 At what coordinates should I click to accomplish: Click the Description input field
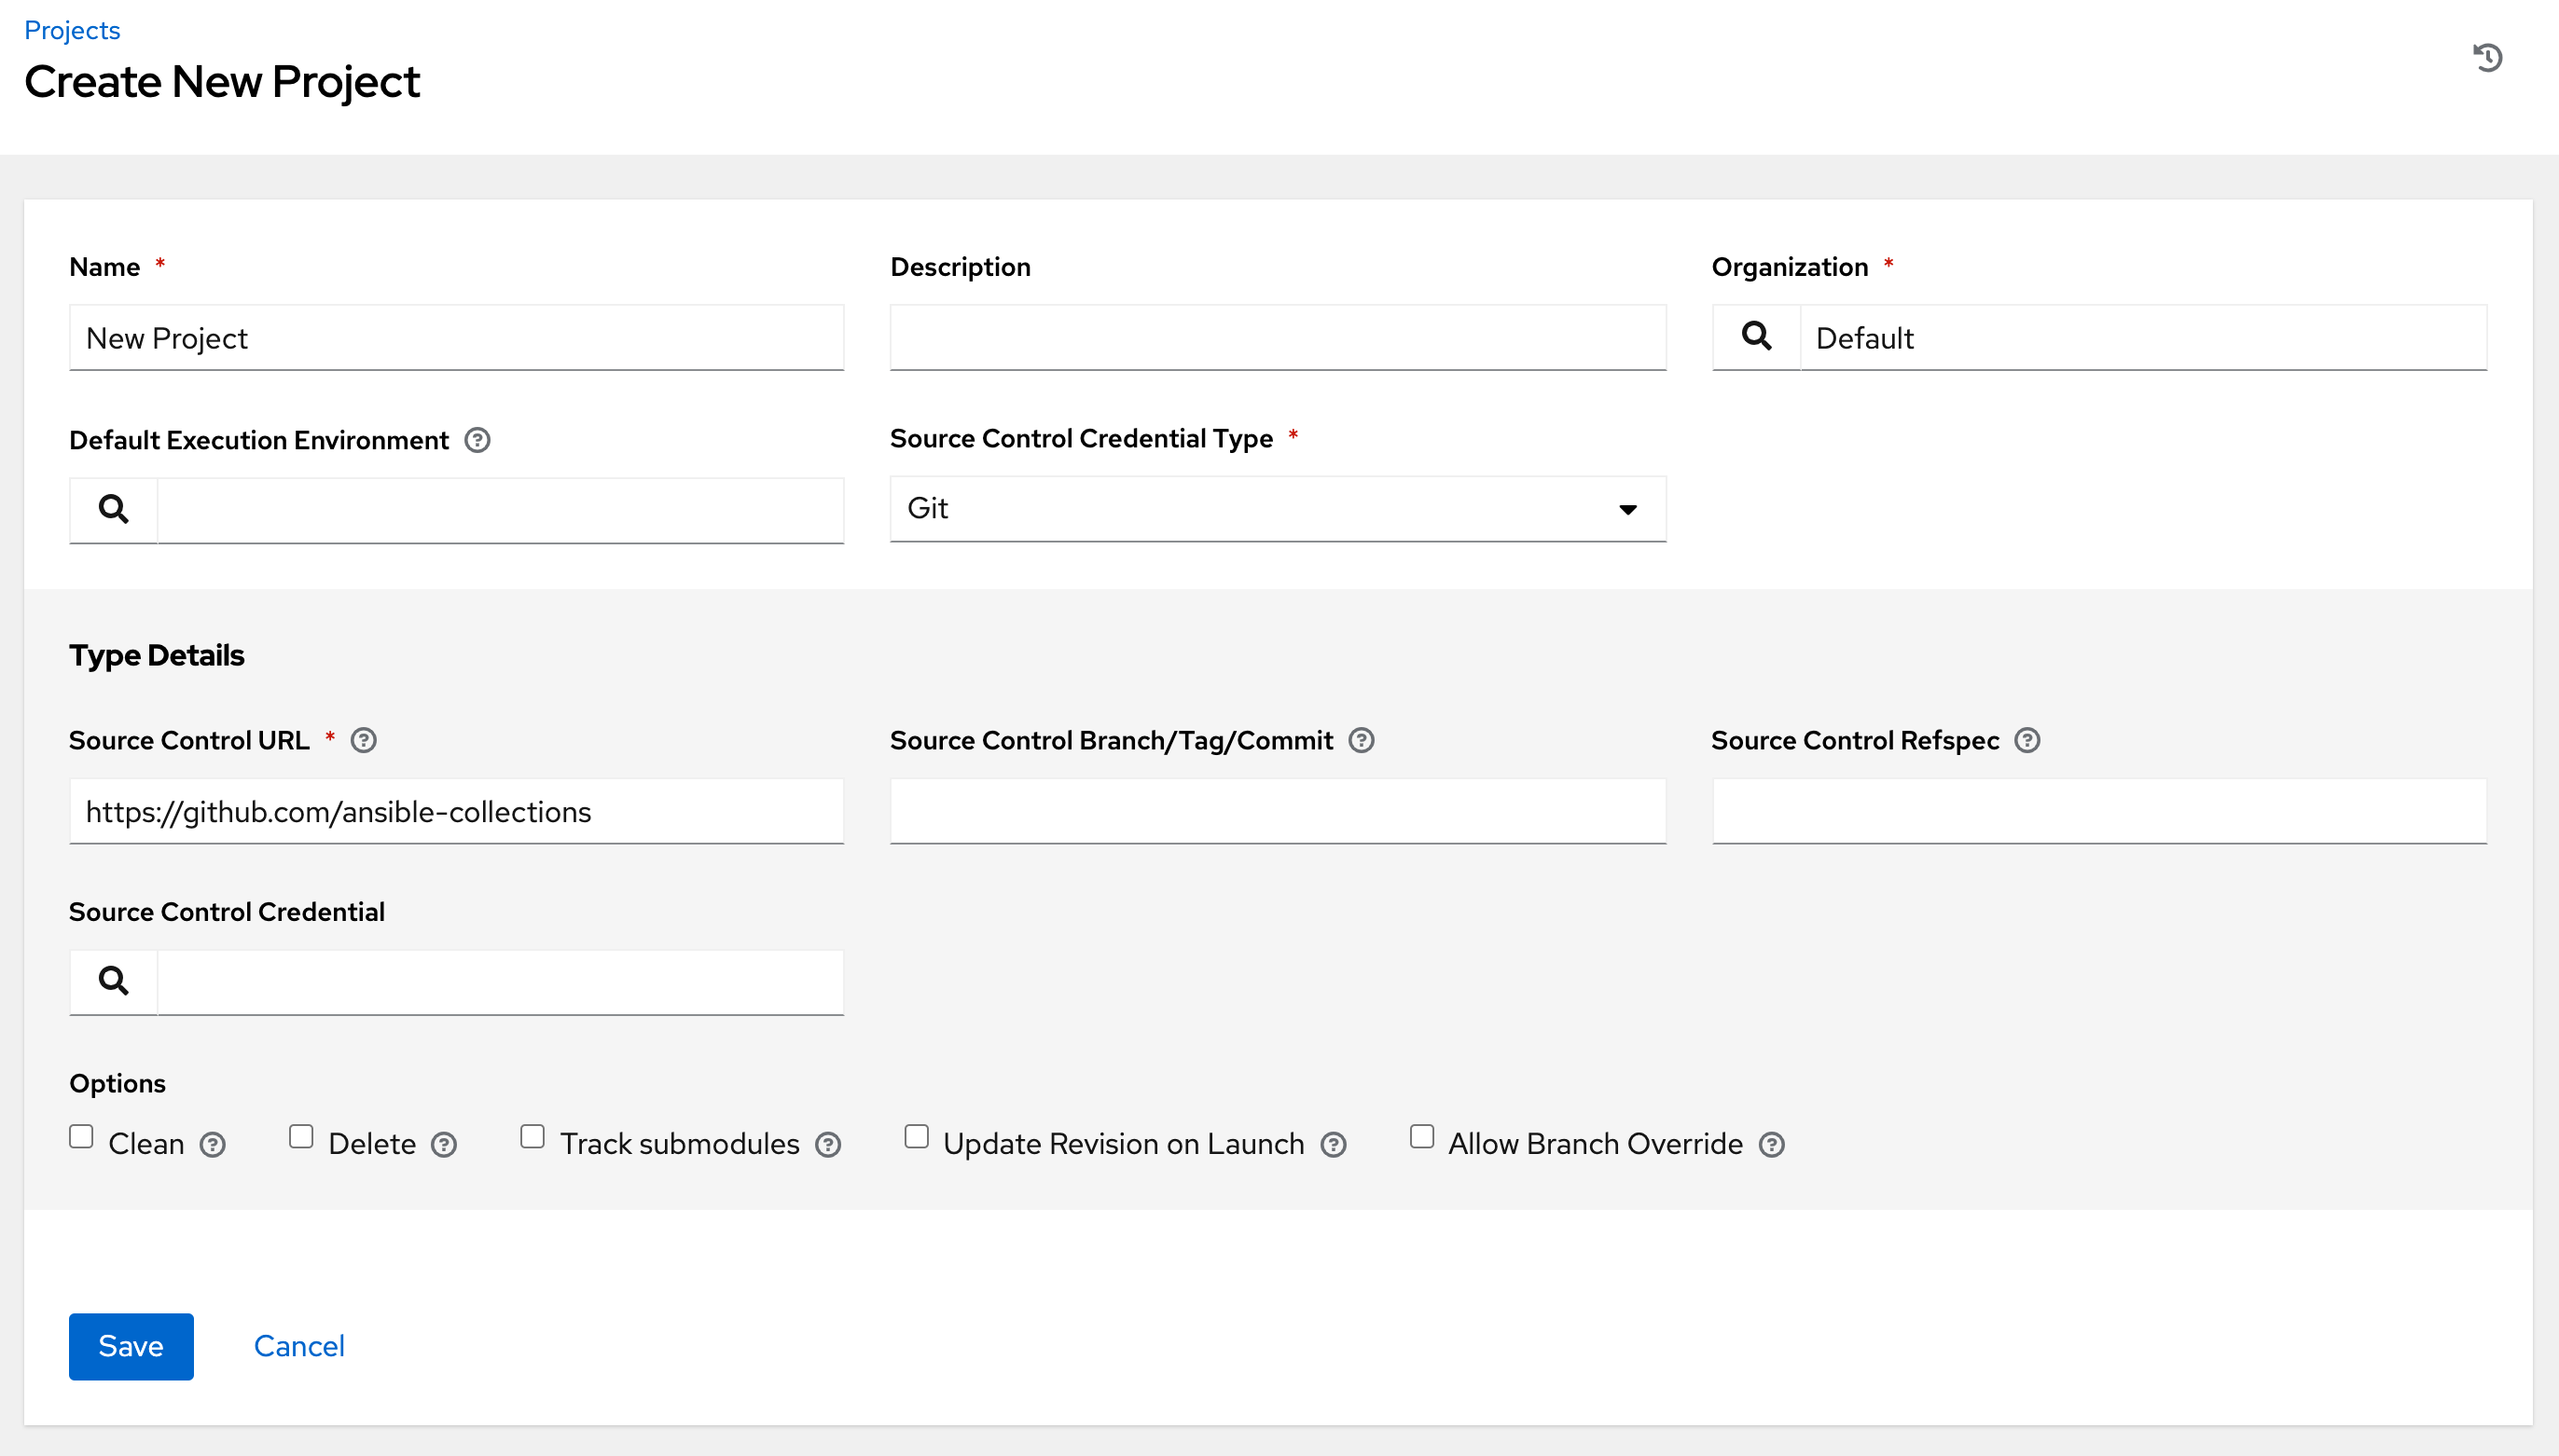tap(1278, 338)
